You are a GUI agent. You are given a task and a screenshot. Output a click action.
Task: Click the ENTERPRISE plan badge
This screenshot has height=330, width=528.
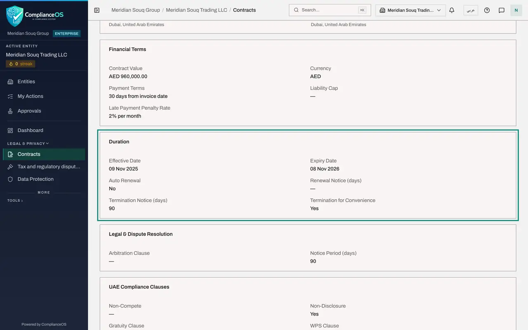tap(66, 33)
